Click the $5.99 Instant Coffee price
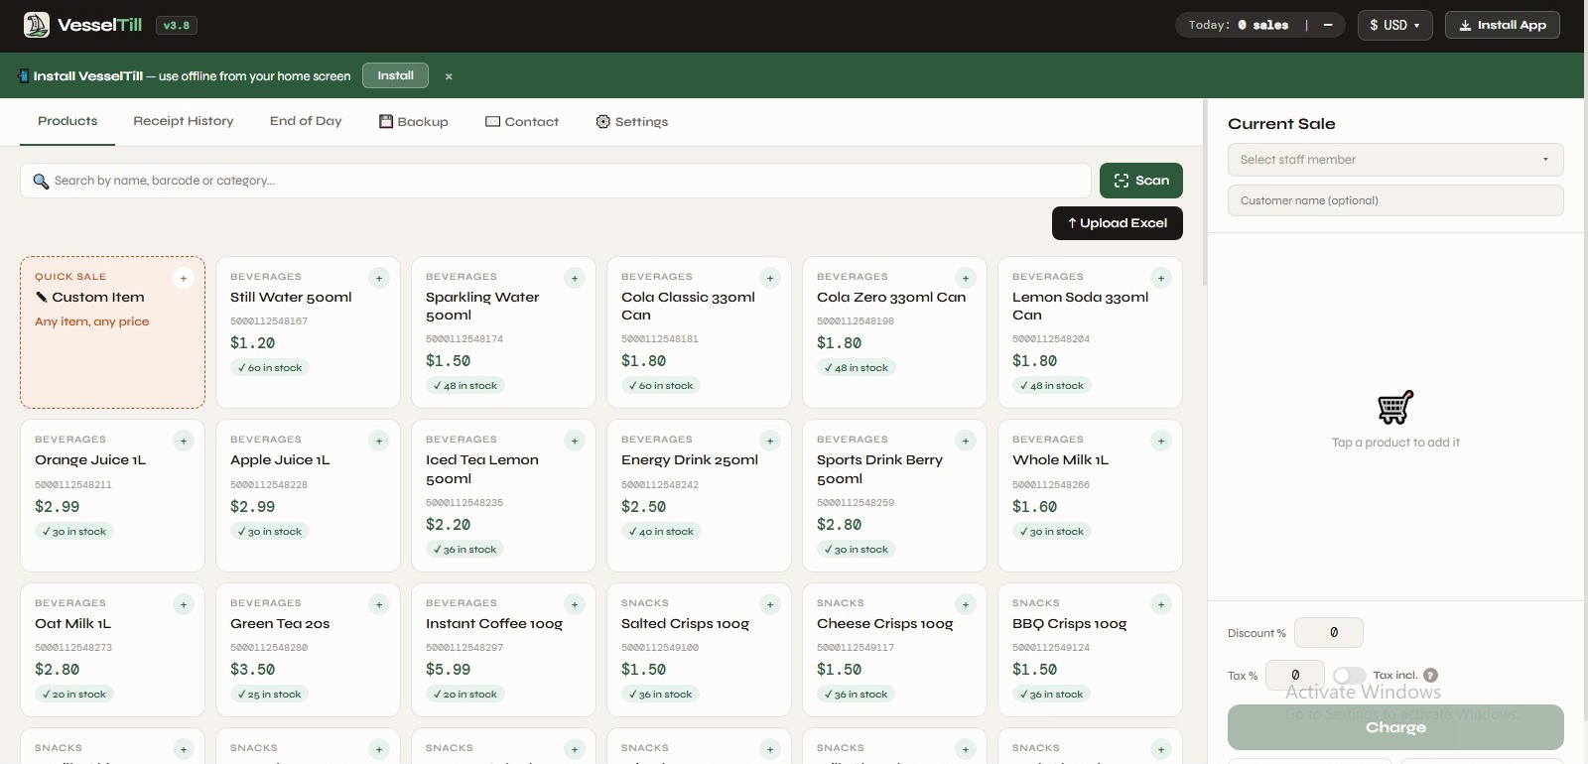The height and width of the screenshot is (764, 1588). pos(449,670)
